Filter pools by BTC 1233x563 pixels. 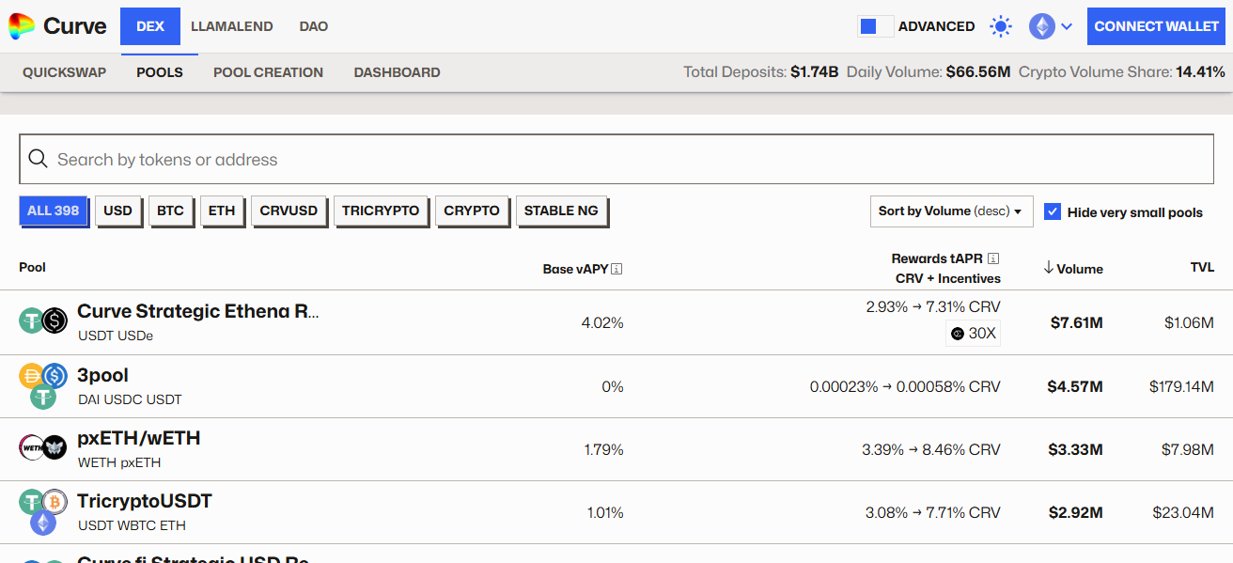point(171,211)
